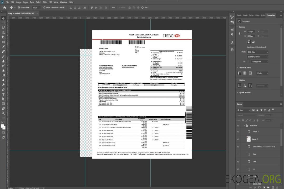Image resolution: width=284 pixels, height=189 pixels.
Task: Click the delete layer trash button
Action: tap(277, 187)
